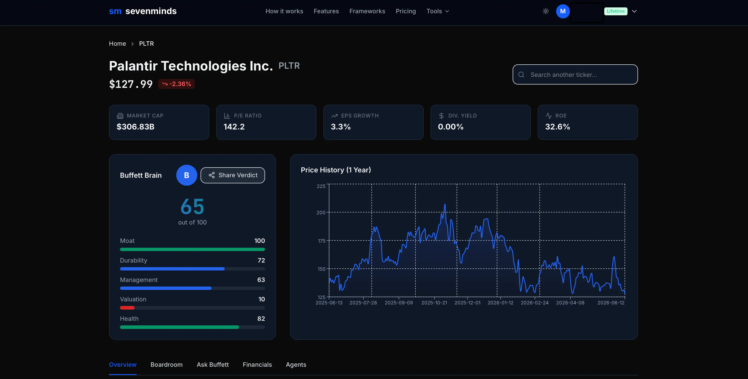Select the 3.3% EPS growth value
This screenshot has width=748, height=379.
click(340, 127)
